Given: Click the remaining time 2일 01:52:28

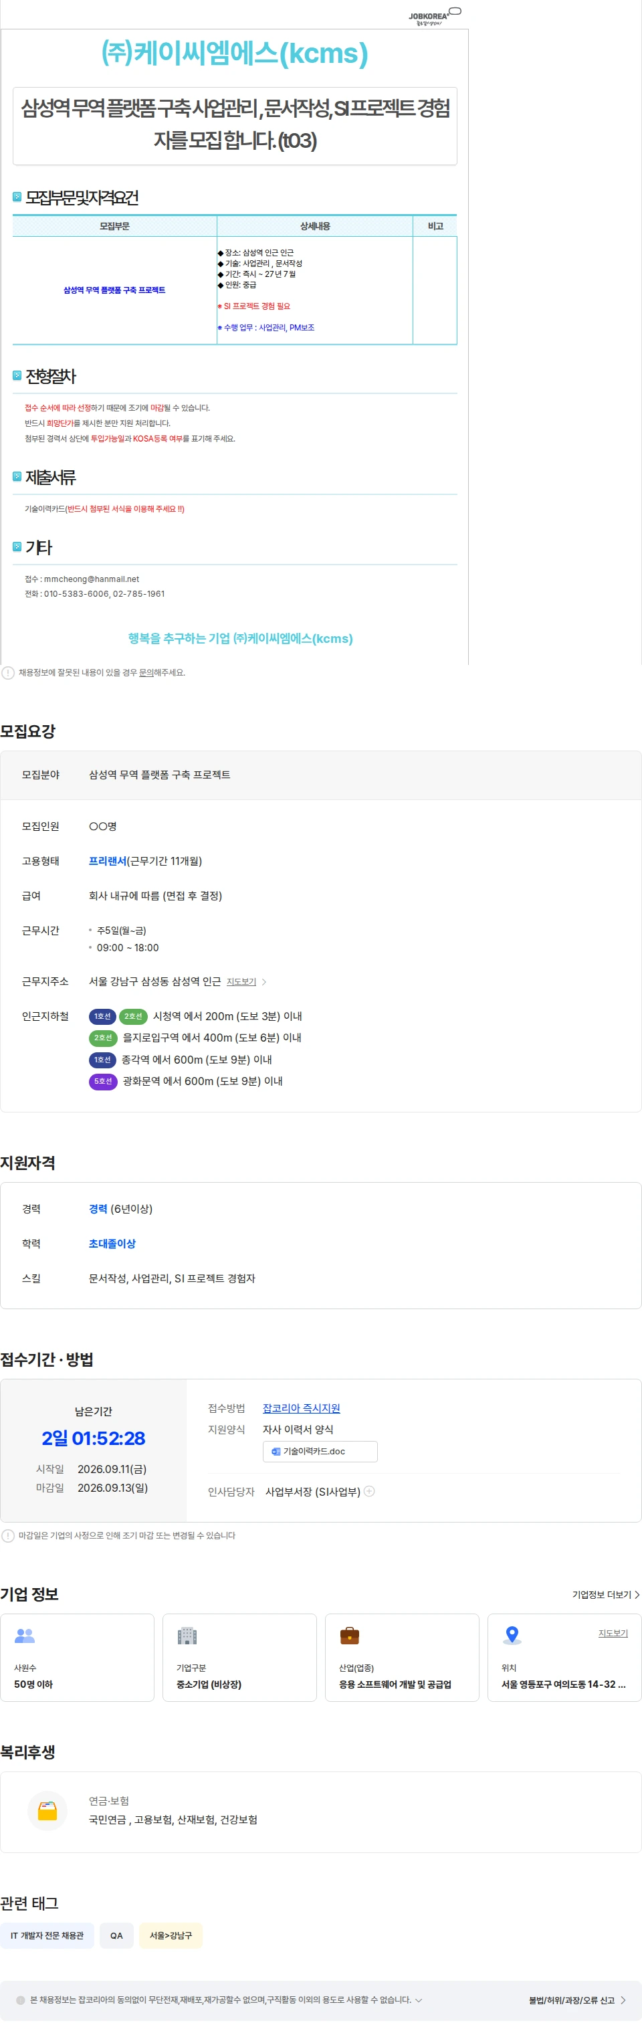Looking at the screenshot, I should [x=93, y=1438].
